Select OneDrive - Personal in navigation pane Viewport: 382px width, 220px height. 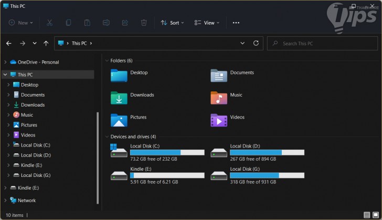click(38, 62)
